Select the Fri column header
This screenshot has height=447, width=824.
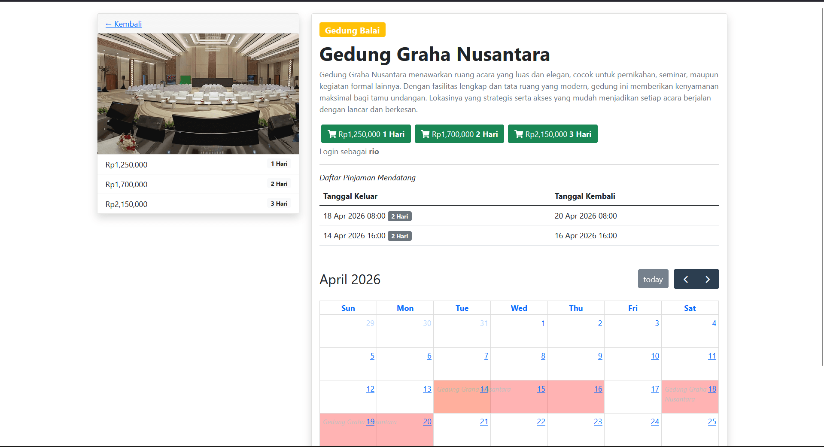coord(633,308)
